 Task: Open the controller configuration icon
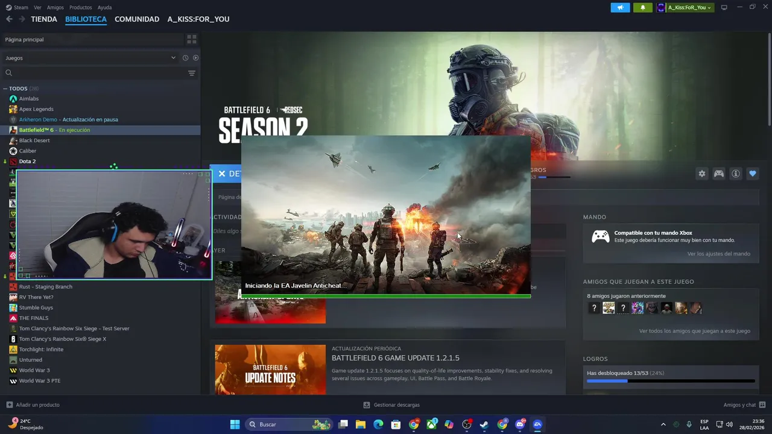[719, 174]
